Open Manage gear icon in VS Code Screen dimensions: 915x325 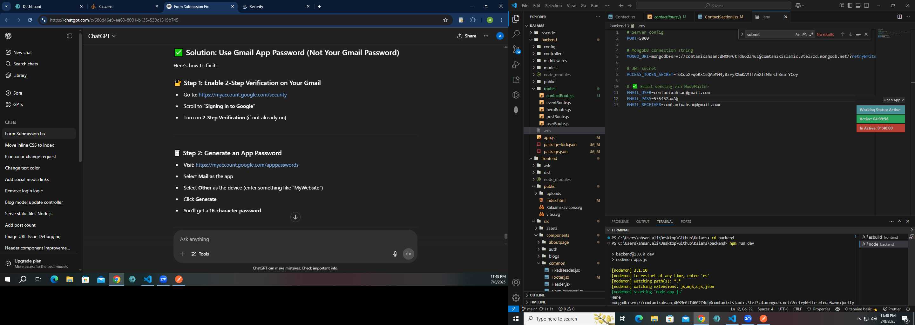[516, 298]
